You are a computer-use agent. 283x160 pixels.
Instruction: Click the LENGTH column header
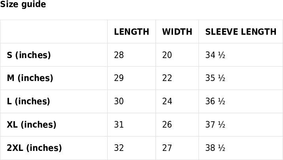point(132,32)
